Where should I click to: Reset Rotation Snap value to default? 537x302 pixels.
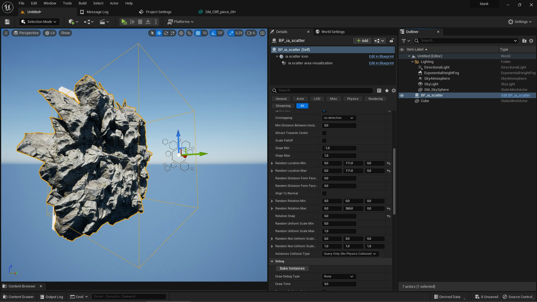(x=388, y=216)
